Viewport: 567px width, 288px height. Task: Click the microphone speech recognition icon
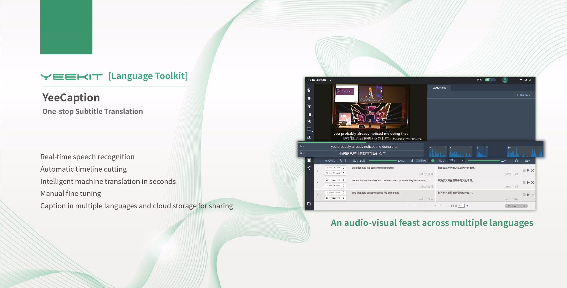(x=309, y=98)
